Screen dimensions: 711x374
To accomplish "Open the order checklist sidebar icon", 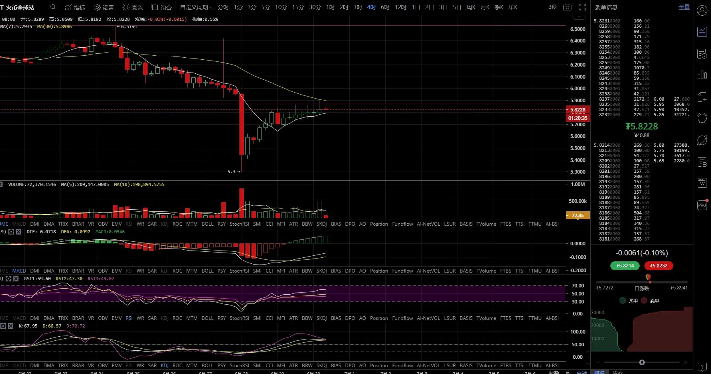I will [702, 54].
